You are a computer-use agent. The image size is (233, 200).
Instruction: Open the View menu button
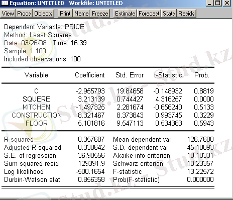point(8,14)
